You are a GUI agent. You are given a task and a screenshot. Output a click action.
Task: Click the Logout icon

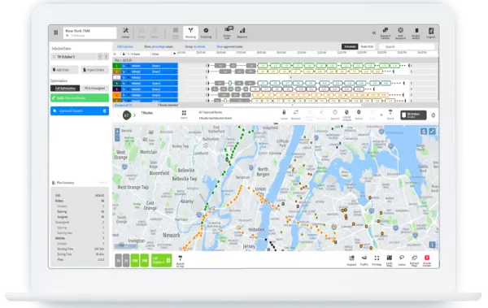pyautogui.click(x=431, y=33)
